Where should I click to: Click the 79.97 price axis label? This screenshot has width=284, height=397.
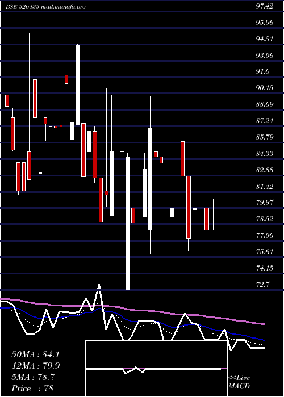(265, 202)
